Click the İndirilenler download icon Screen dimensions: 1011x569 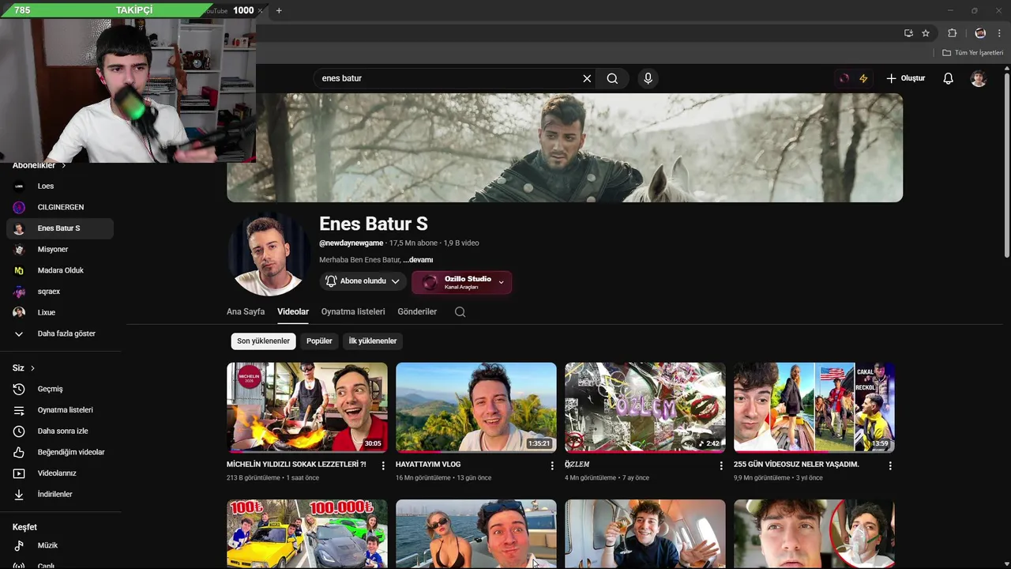tap(19, 495)
